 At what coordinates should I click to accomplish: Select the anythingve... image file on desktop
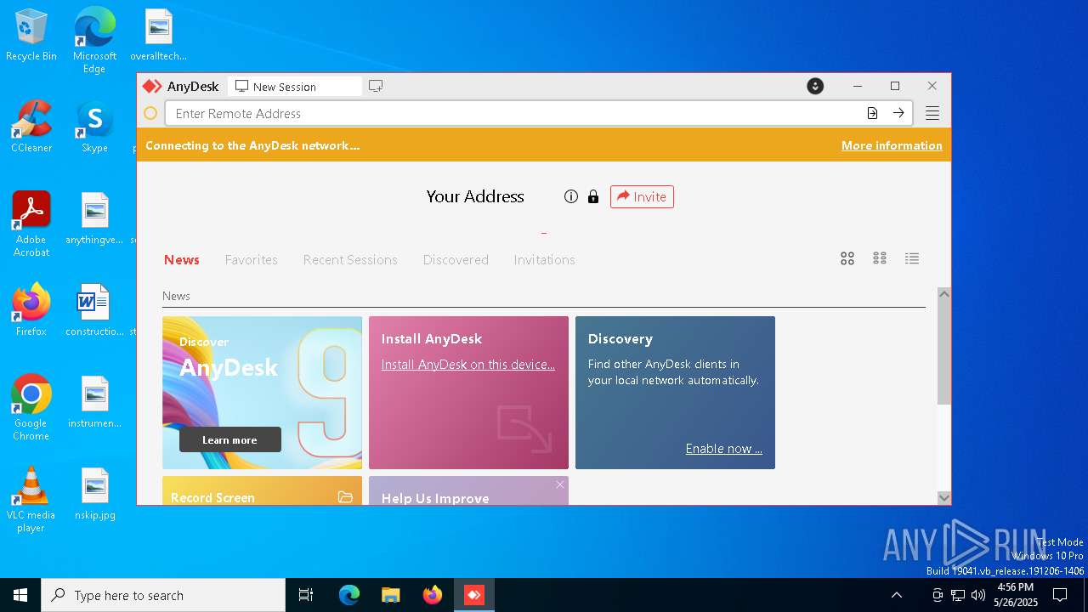click(94, 218)
